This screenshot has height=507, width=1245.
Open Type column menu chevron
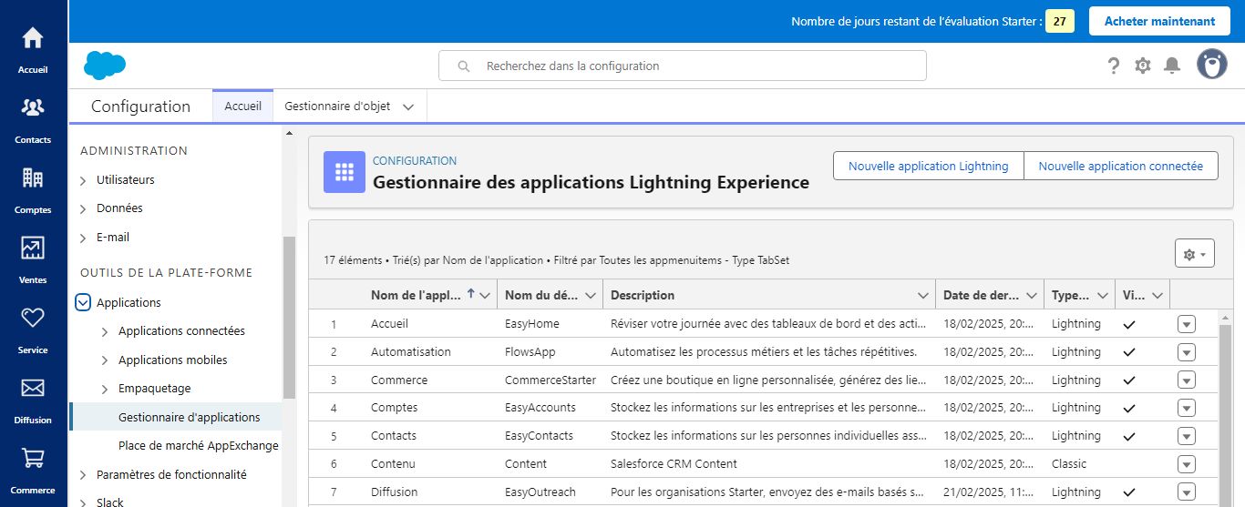click(x=1102, y=295)
